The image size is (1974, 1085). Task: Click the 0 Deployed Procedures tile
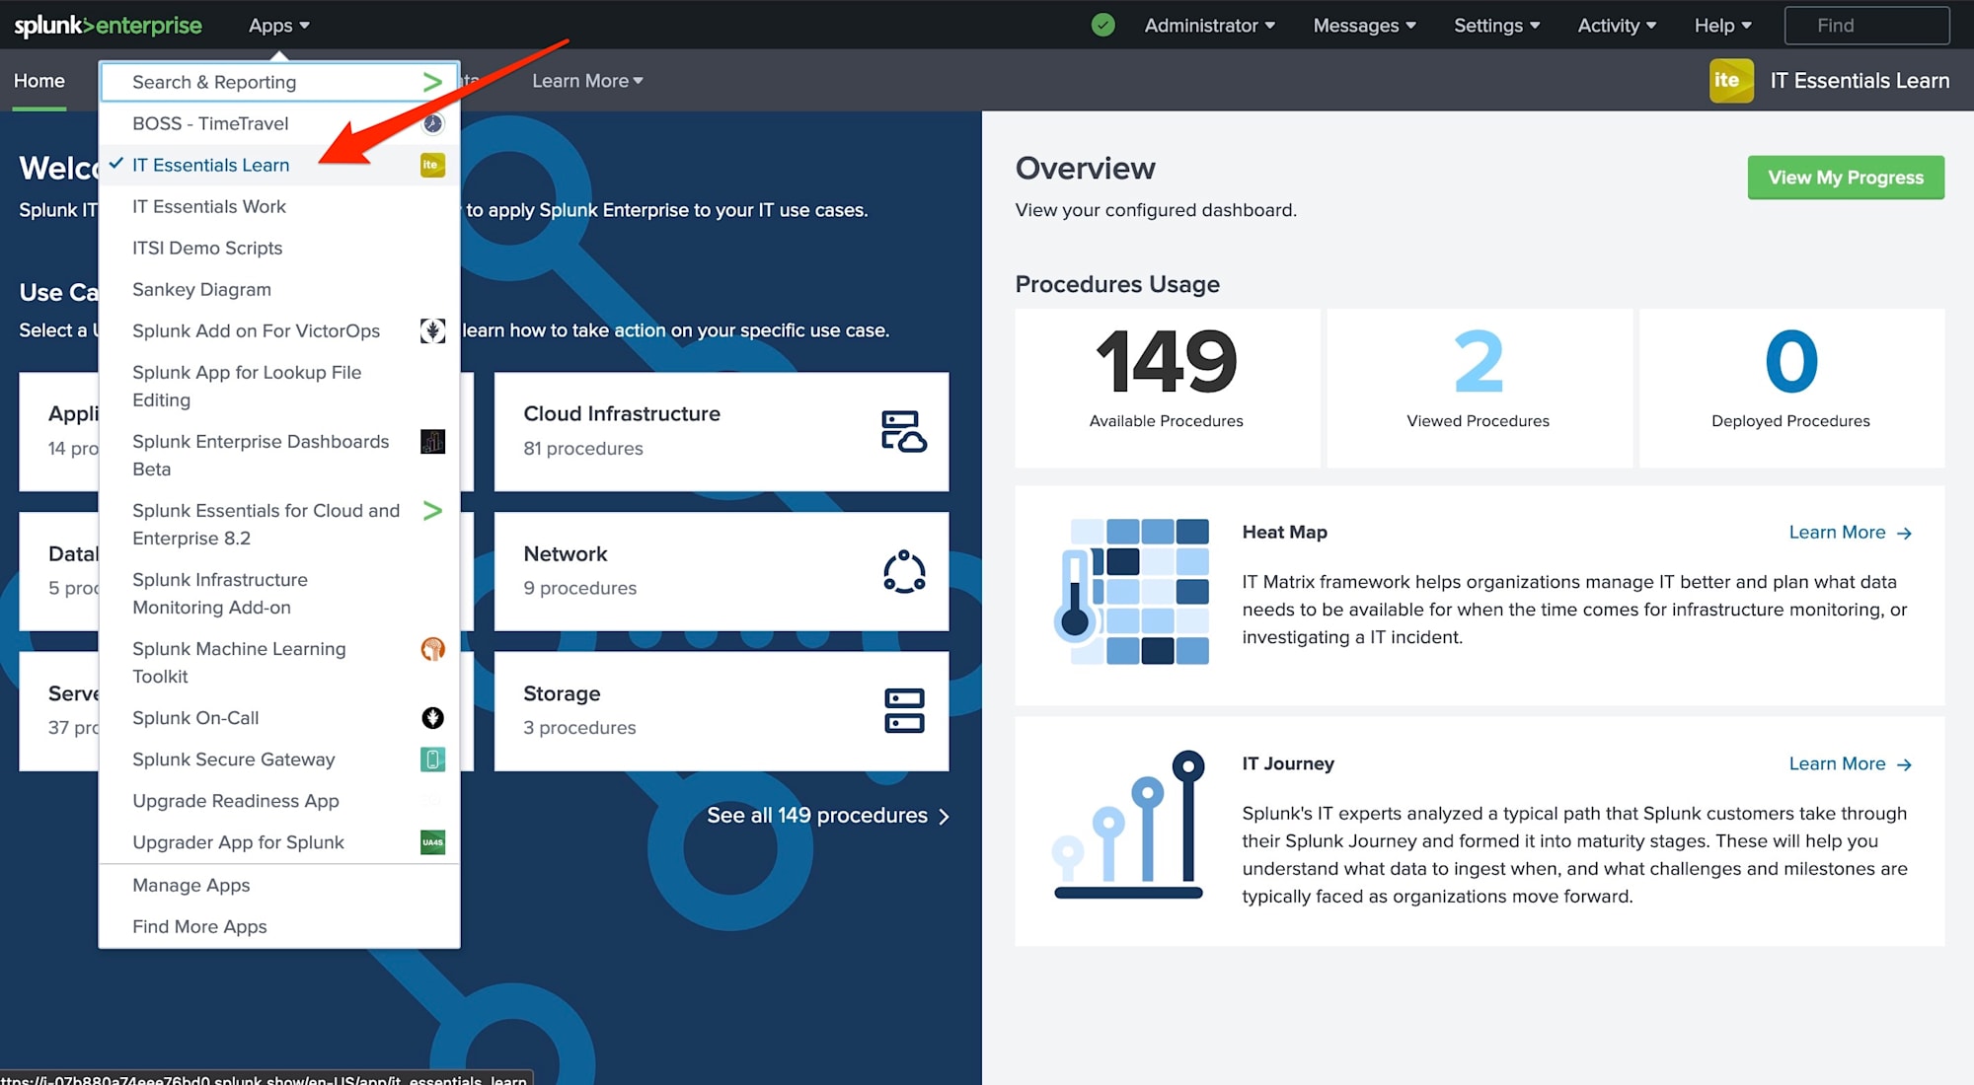click(1791, 388)
